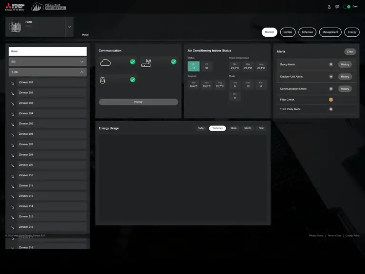Screen dimensions: 365x274
Task: Click the Avg setpoint 22,7°C value
Action: pos(220,86)
